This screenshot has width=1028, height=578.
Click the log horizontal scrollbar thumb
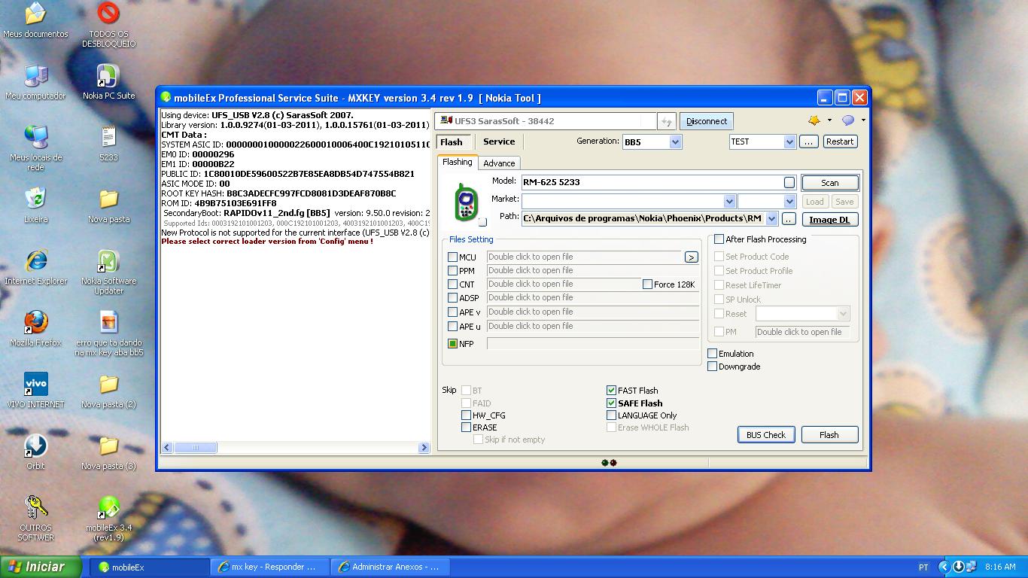pos(196,447)
